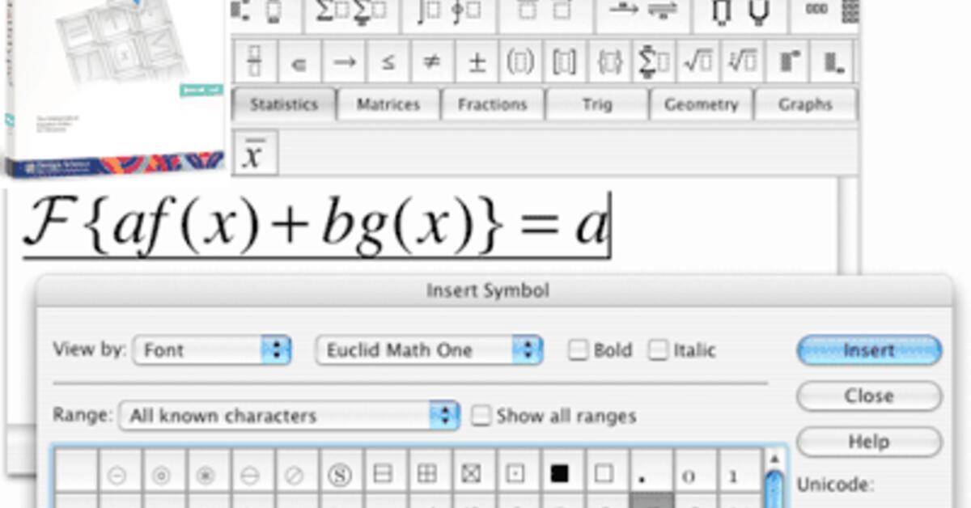Select the squared plus symbol

[426, 475]
